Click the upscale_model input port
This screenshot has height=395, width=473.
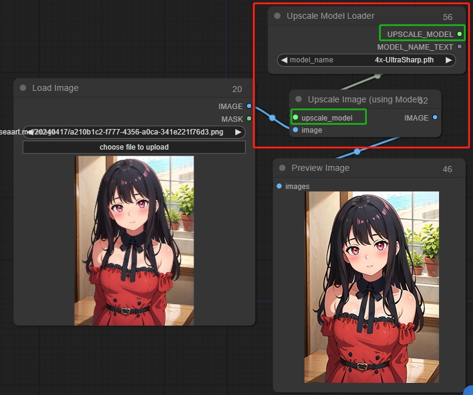(x=295, y=118)
